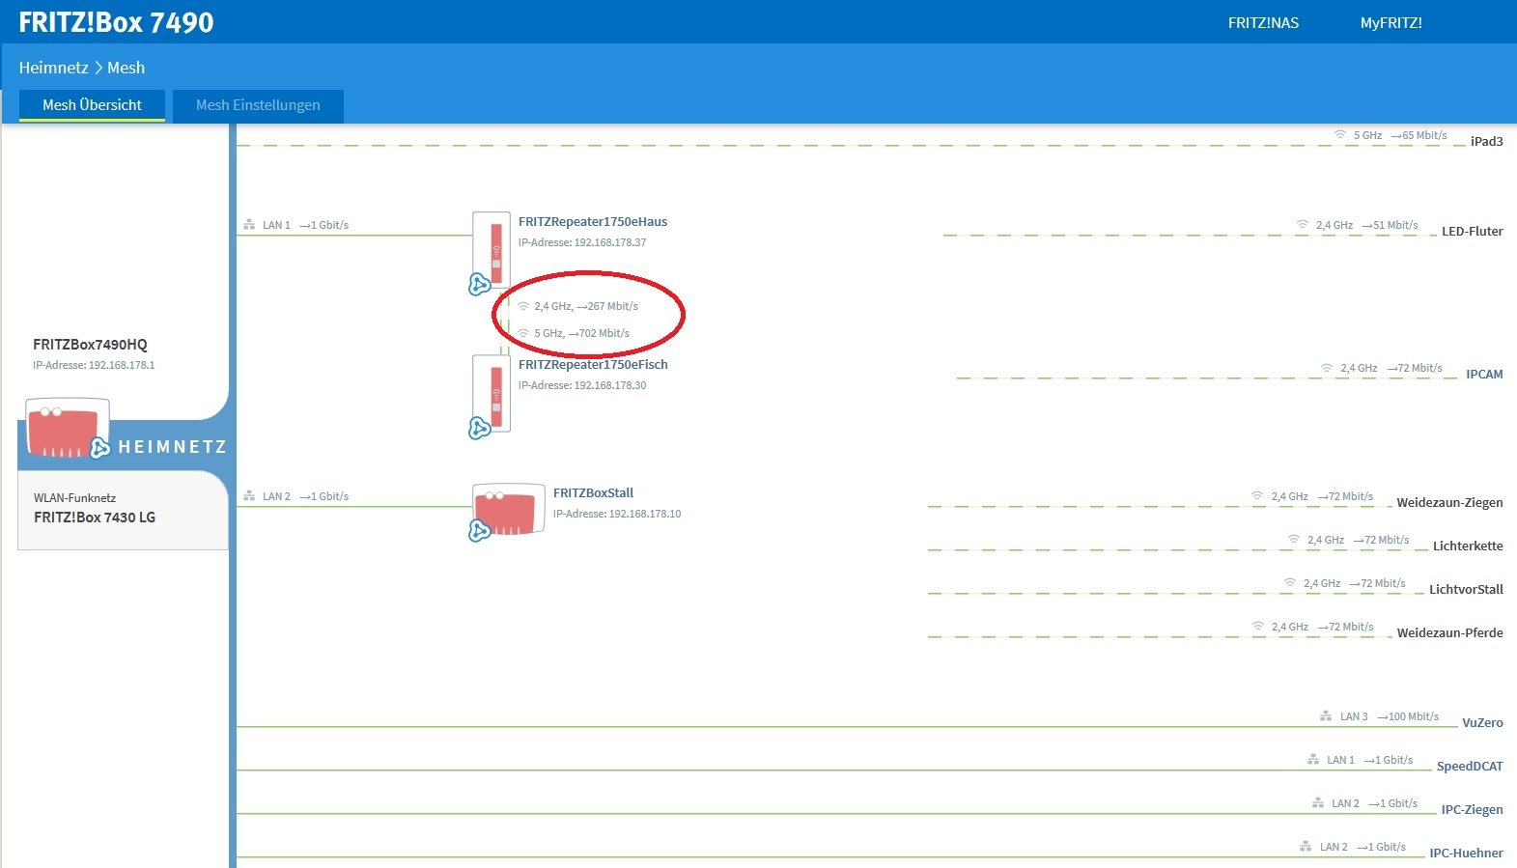This screenshot has height=868, width=1517.
Task: Select the iPad3 device
Action: coord(1486,141)
